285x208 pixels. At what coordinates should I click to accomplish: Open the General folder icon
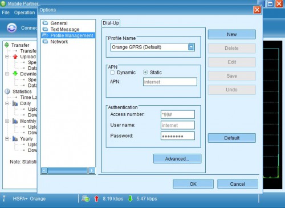coord(45,23)
